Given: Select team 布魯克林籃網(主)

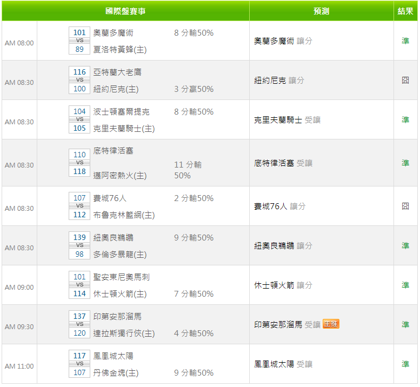Looking at the screenshot, I should pos(124,215).
